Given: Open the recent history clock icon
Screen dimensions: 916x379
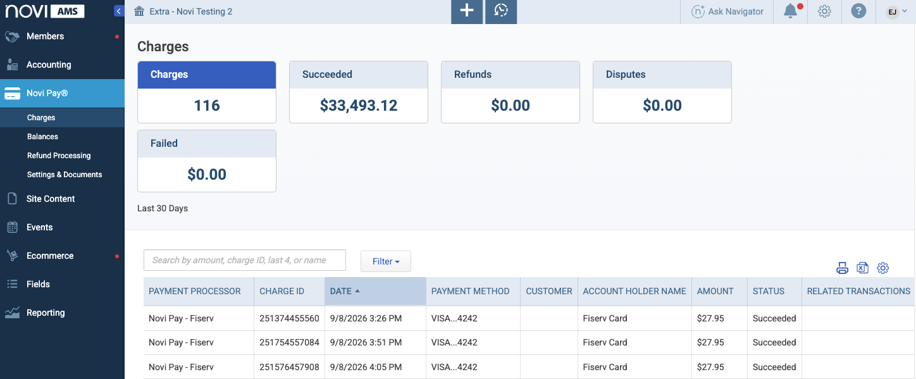Looking at the screenshot, I should click(x=501, y=11).
